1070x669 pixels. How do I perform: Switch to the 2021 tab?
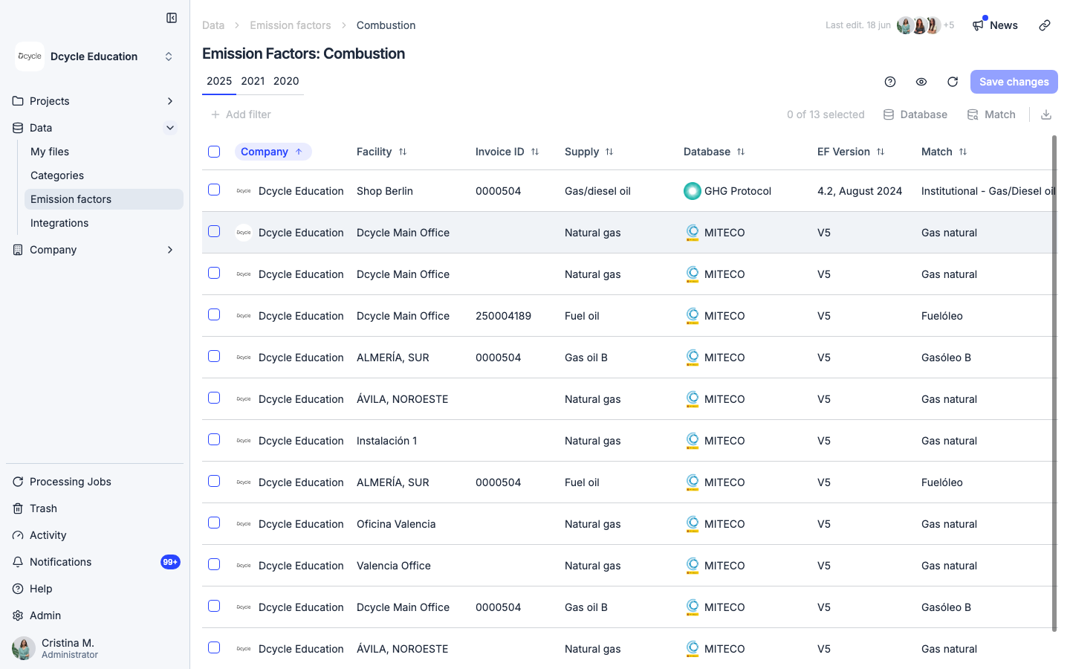point(253,81)
